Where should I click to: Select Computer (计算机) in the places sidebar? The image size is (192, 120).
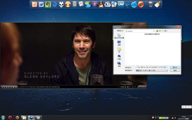(119, 57)
